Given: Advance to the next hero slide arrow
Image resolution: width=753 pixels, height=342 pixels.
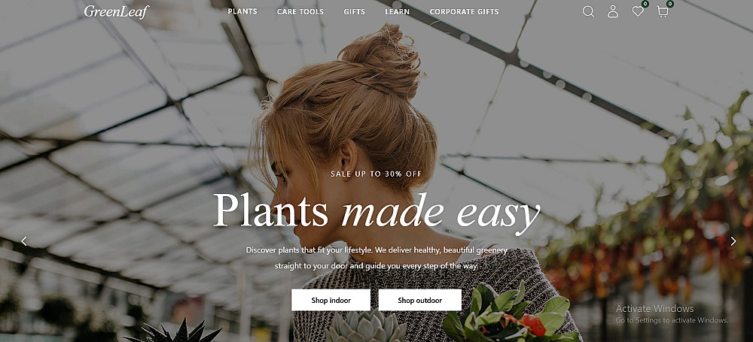Looking at the screenshot, I should (x=733, y=241).
